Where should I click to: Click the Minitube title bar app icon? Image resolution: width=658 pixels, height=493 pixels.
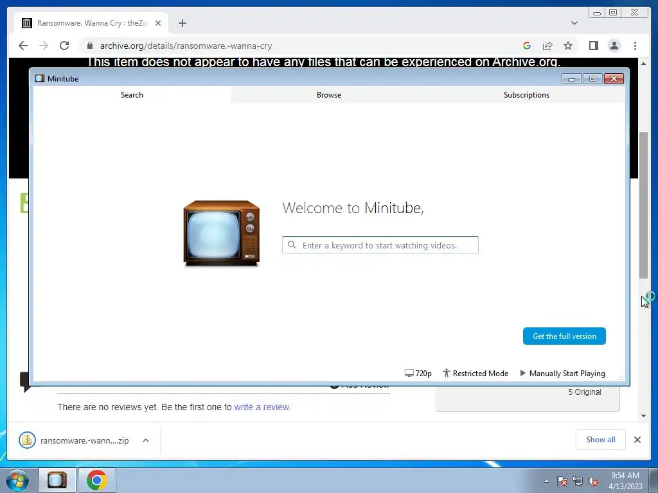pyautogui.click(x=40, y=78)
